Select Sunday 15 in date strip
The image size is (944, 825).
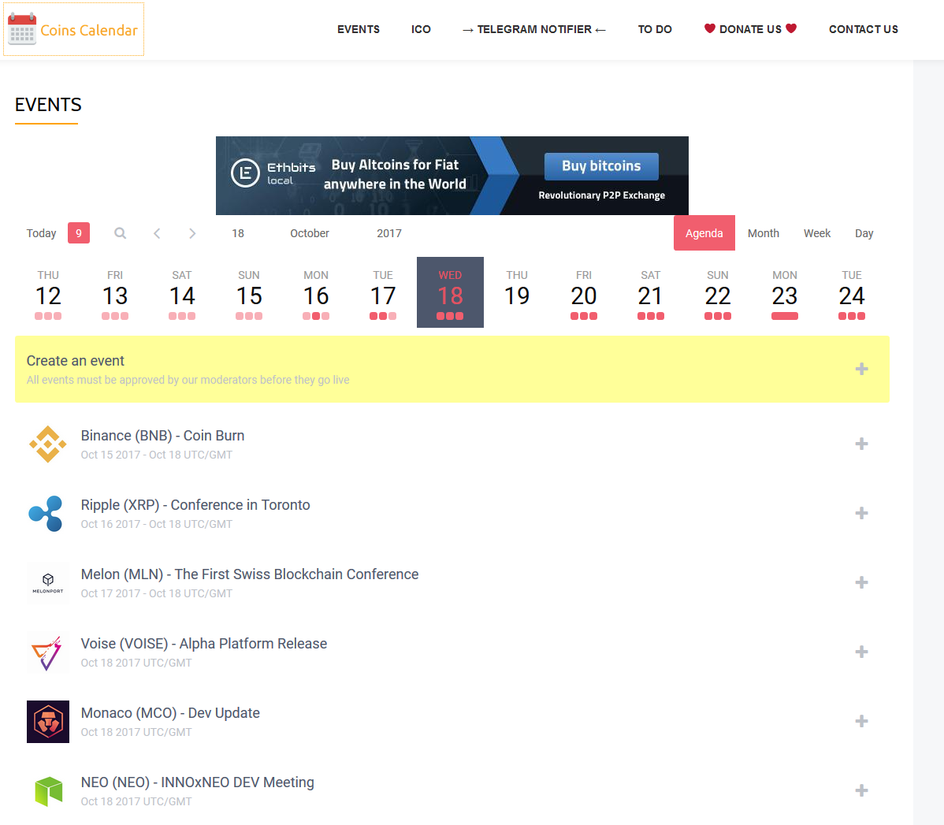(249, 293)
